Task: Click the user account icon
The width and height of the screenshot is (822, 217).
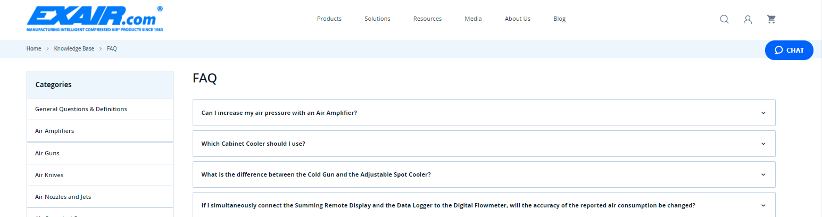Action: tap(748, 20)
